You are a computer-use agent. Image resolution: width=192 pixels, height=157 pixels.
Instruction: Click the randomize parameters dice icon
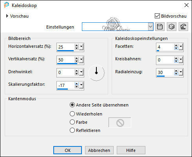click(x=172, y=27)
